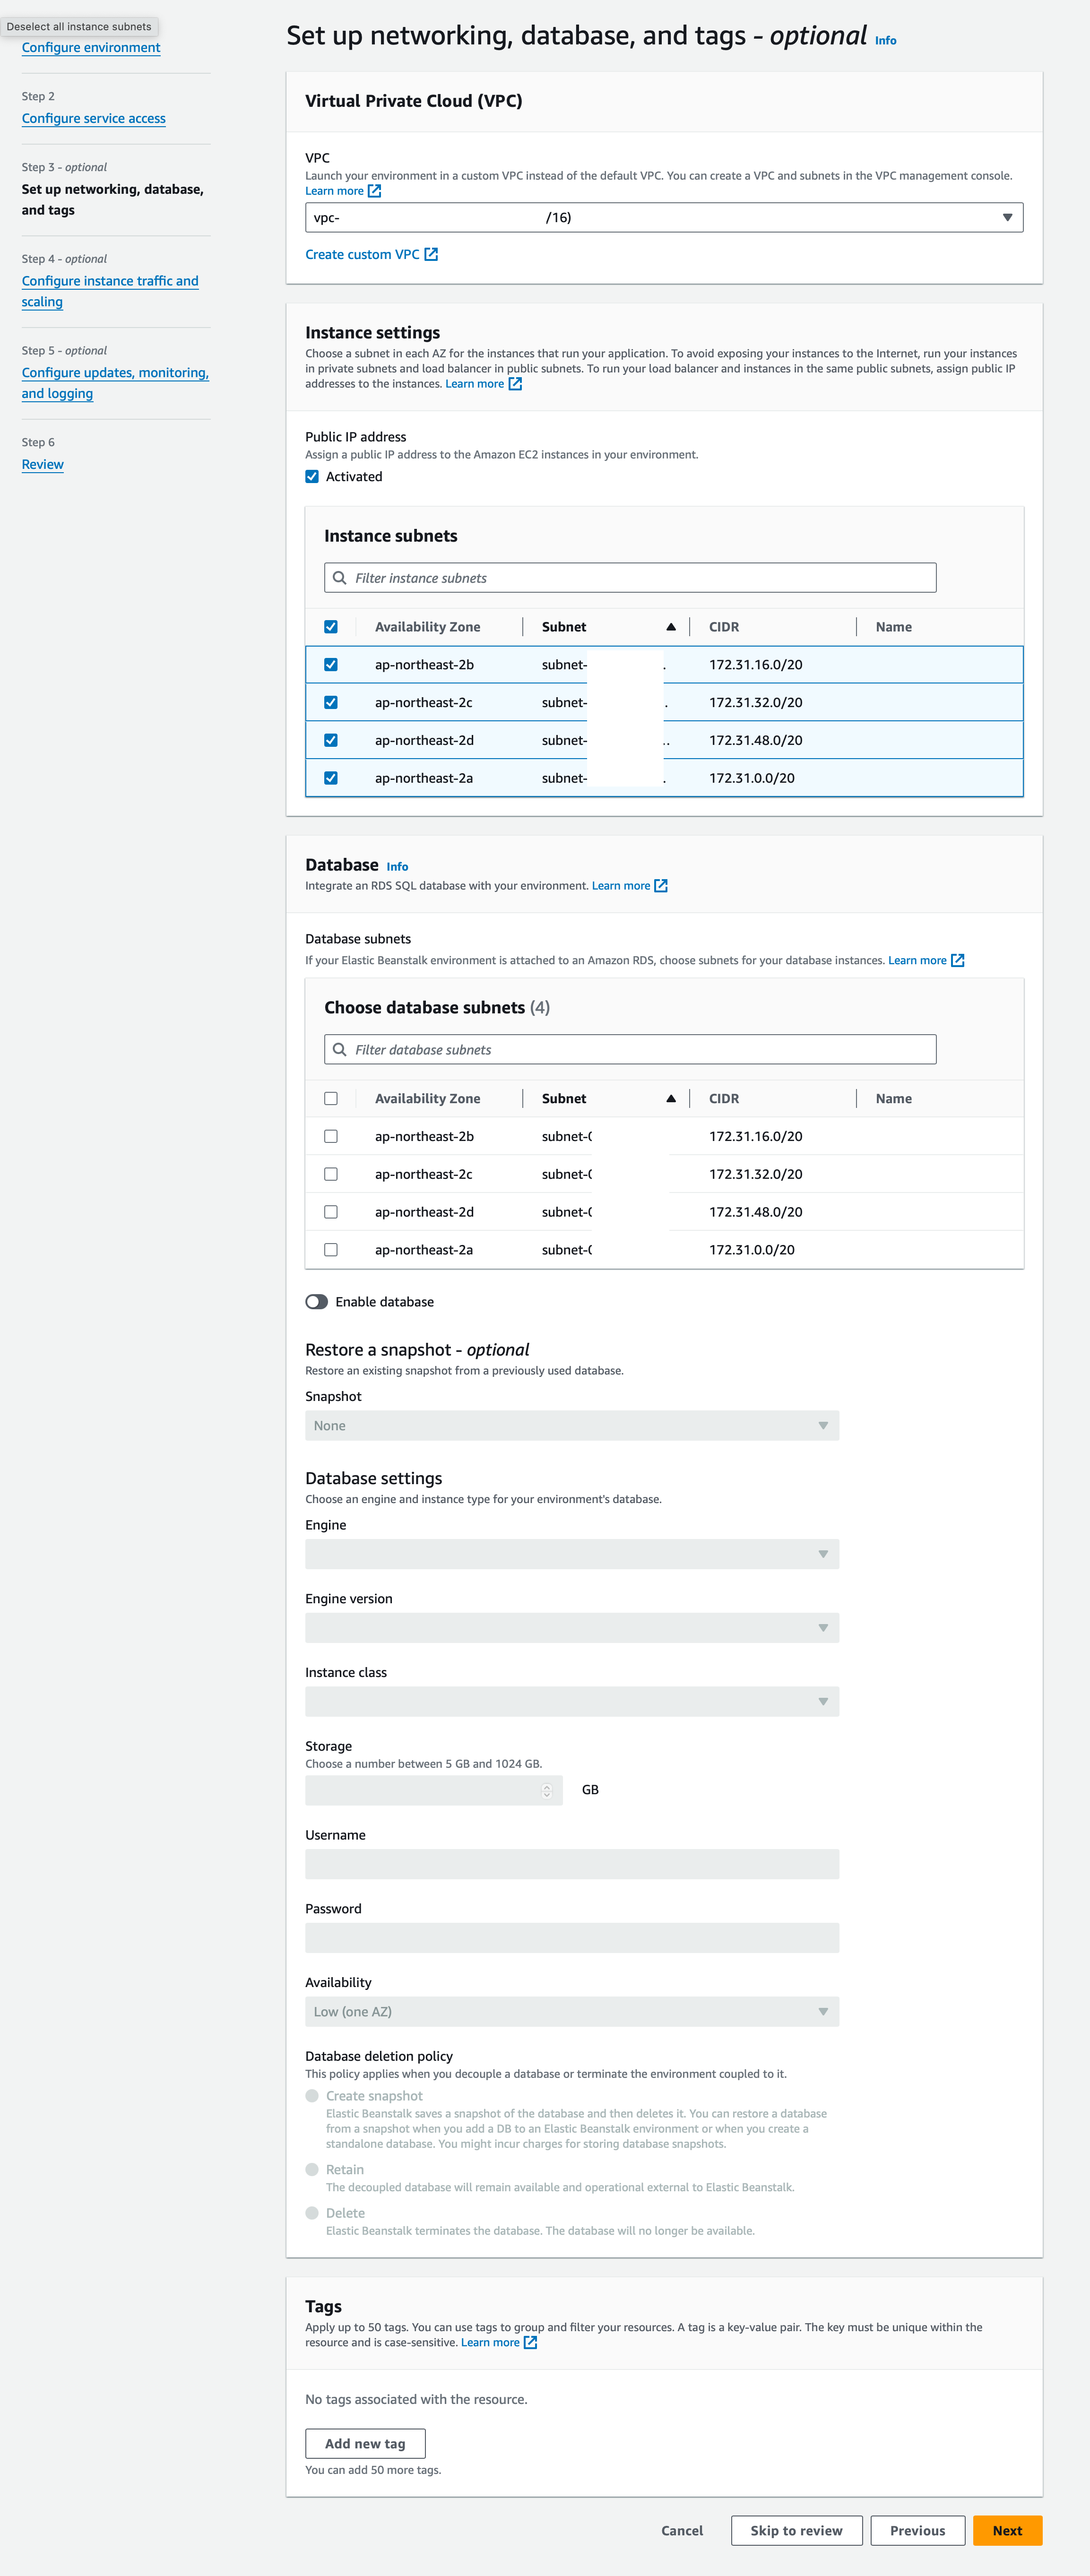Click the Info link beside the page title

tap(885, 41)
